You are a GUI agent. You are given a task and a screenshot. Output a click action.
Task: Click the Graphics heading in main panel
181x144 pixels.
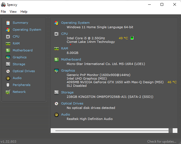(x=68, y=70)
